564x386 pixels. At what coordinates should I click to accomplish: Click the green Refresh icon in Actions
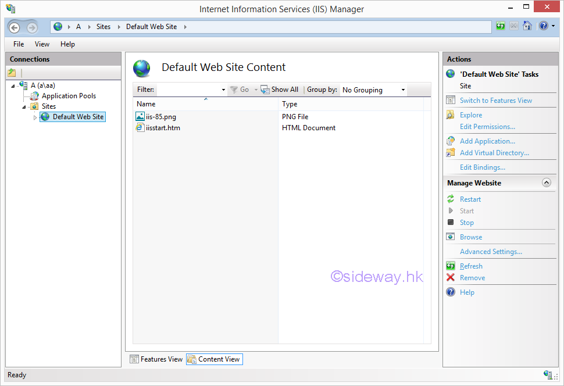click(451, 266)
